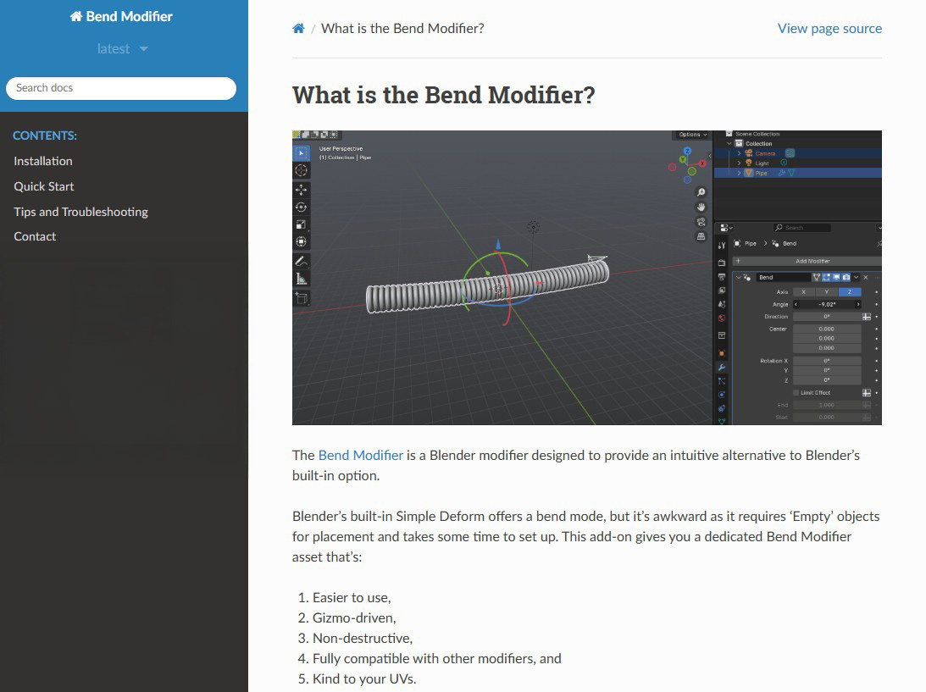Click the viewport zoom magnifier icon
This screenshot has height=692, width=926.
pos(701,192)
